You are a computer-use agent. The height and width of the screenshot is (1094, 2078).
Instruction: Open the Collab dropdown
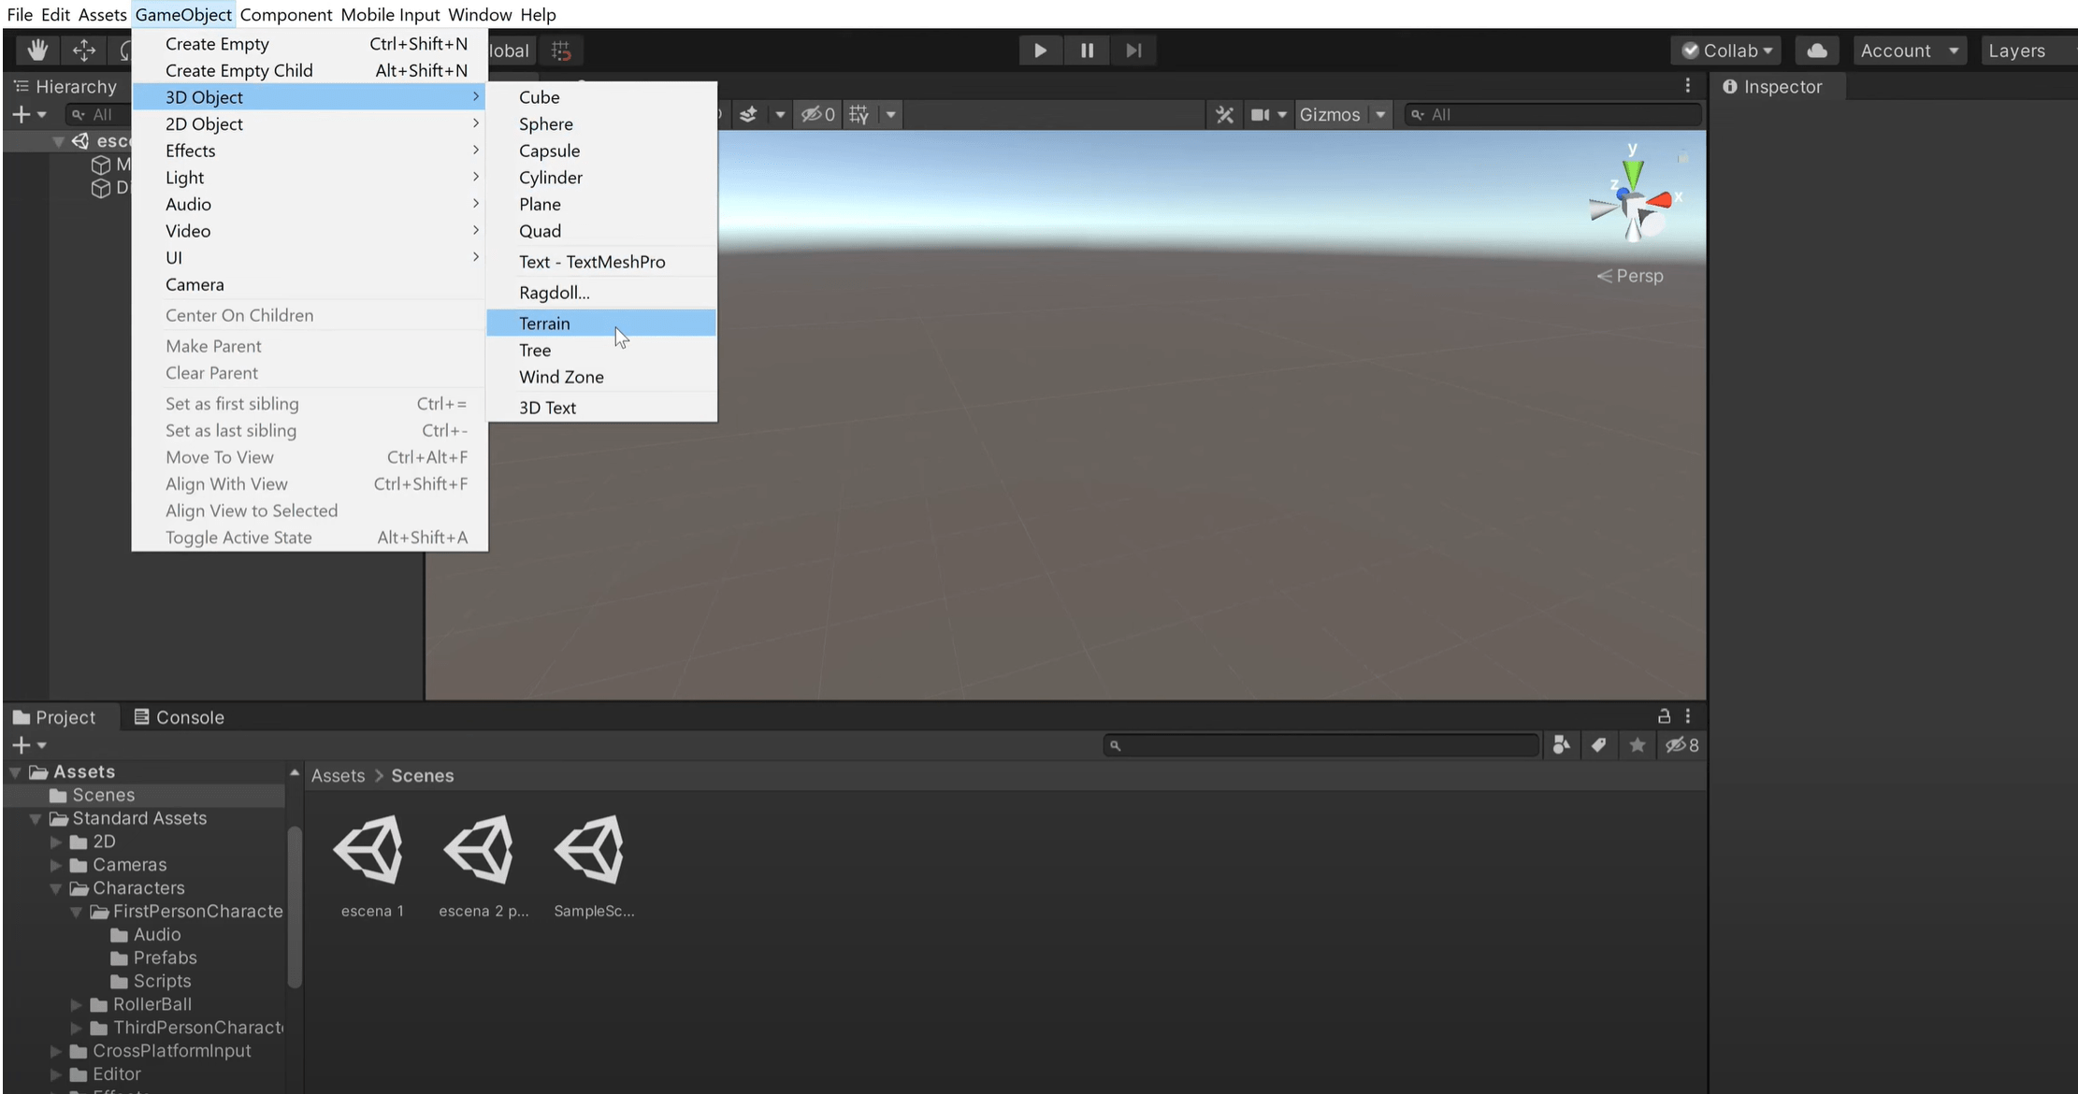1727,50
